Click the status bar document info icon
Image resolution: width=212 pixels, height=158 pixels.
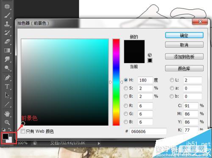[x=35, y=143]
